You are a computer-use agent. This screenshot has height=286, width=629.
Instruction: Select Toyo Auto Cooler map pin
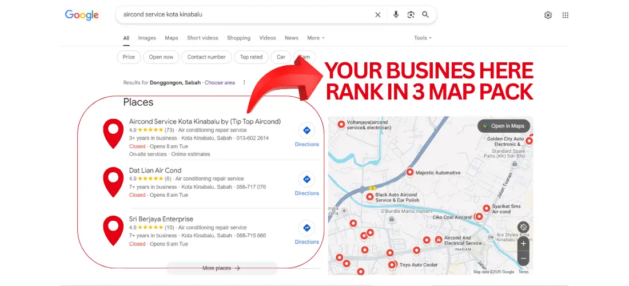point(392,265)
